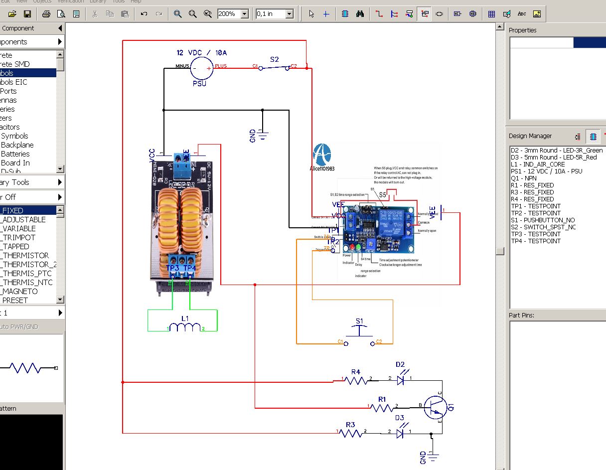
Task: Collapse the Component panel with the left arrow
Action: tap(60, 28)
